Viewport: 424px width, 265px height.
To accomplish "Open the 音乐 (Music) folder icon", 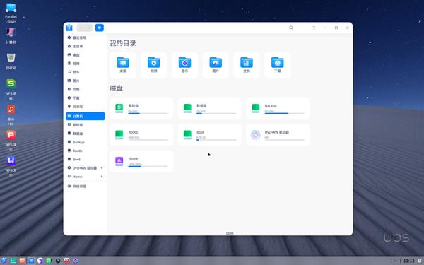I will pos(184,62).
